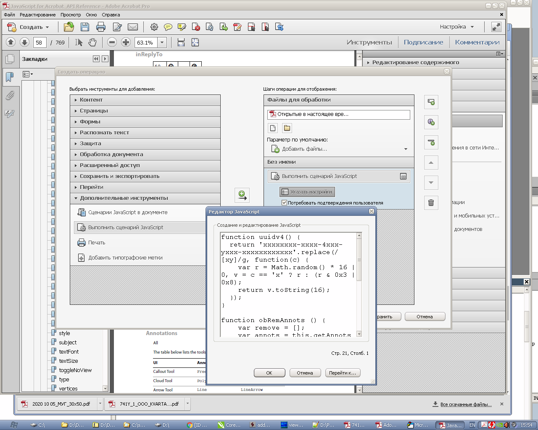Save the document with the floppy disk icon
538x430 pixels.
pos(85,27)
